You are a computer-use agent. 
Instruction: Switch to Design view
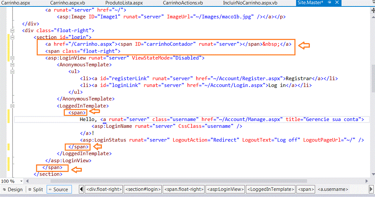point(12,189)
